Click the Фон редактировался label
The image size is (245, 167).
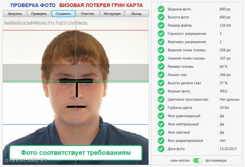(x=185, y=141)
